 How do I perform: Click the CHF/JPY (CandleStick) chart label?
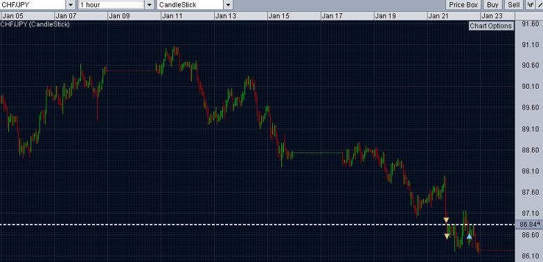click(35, 24)
